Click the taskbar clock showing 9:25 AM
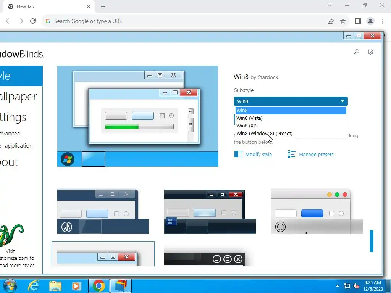The image size is (391, 293). [373, 286]
